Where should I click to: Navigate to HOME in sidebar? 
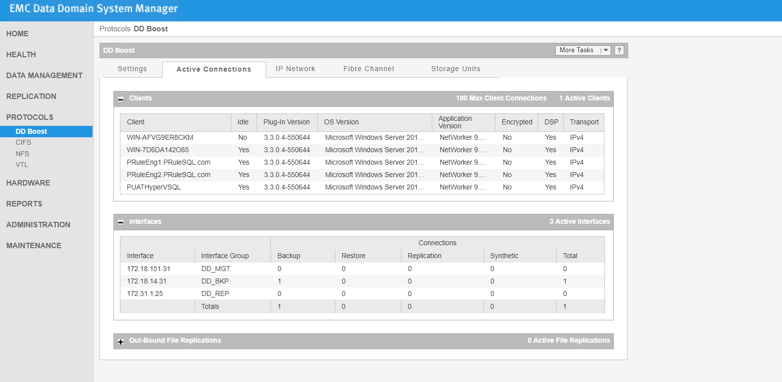[x=17, y=34]
